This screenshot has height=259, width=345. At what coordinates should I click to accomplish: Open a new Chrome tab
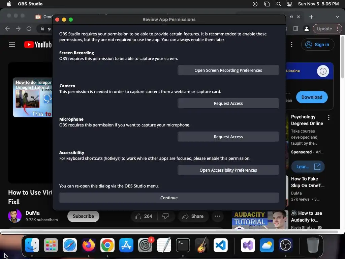tap(311, 17)
